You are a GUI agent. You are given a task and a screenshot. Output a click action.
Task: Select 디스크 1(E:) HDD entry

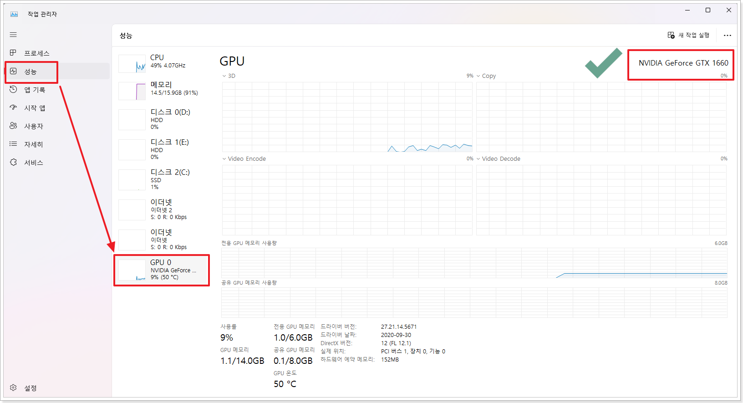(x=162, y=149)
